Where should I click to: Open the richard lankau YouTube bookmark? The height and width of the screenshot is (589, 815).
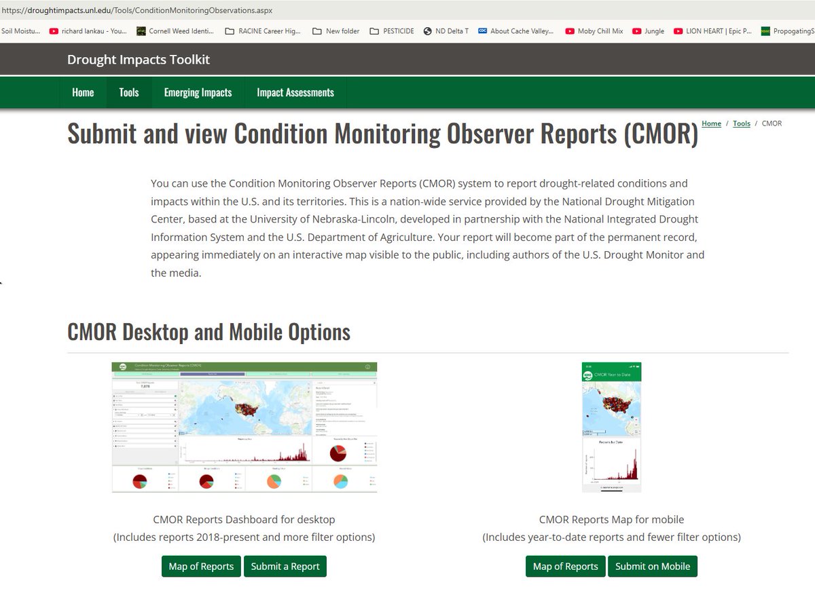tap(88, 31)
